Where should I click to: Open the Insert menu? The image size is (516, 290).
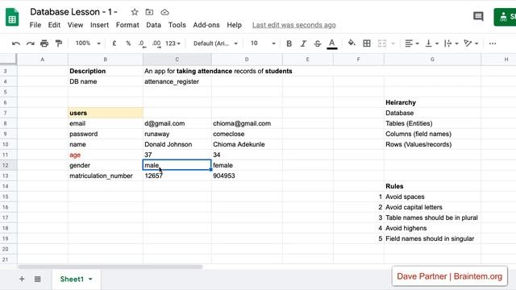[99, 25]
